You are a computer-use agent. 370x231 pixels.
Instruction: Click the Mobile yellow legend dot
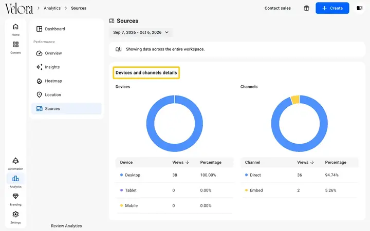[121, 205]
